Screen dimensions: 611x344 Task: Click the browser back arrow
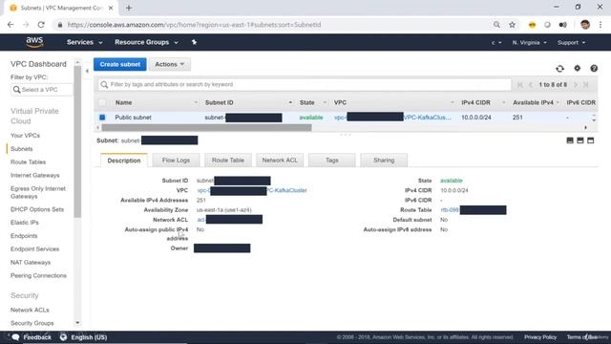11,25
